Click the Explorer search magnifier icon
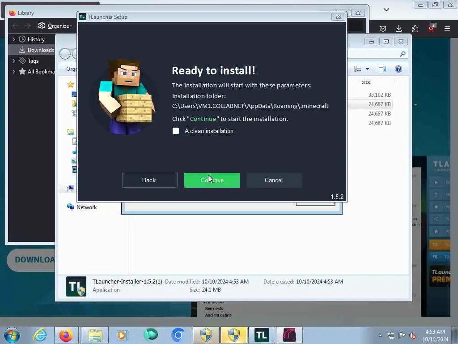The width and height of the screenshot is (458, 344). pos(403,54)
